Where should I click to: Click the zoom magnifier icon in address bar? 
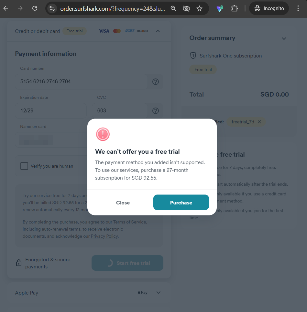tap(174, 9)
